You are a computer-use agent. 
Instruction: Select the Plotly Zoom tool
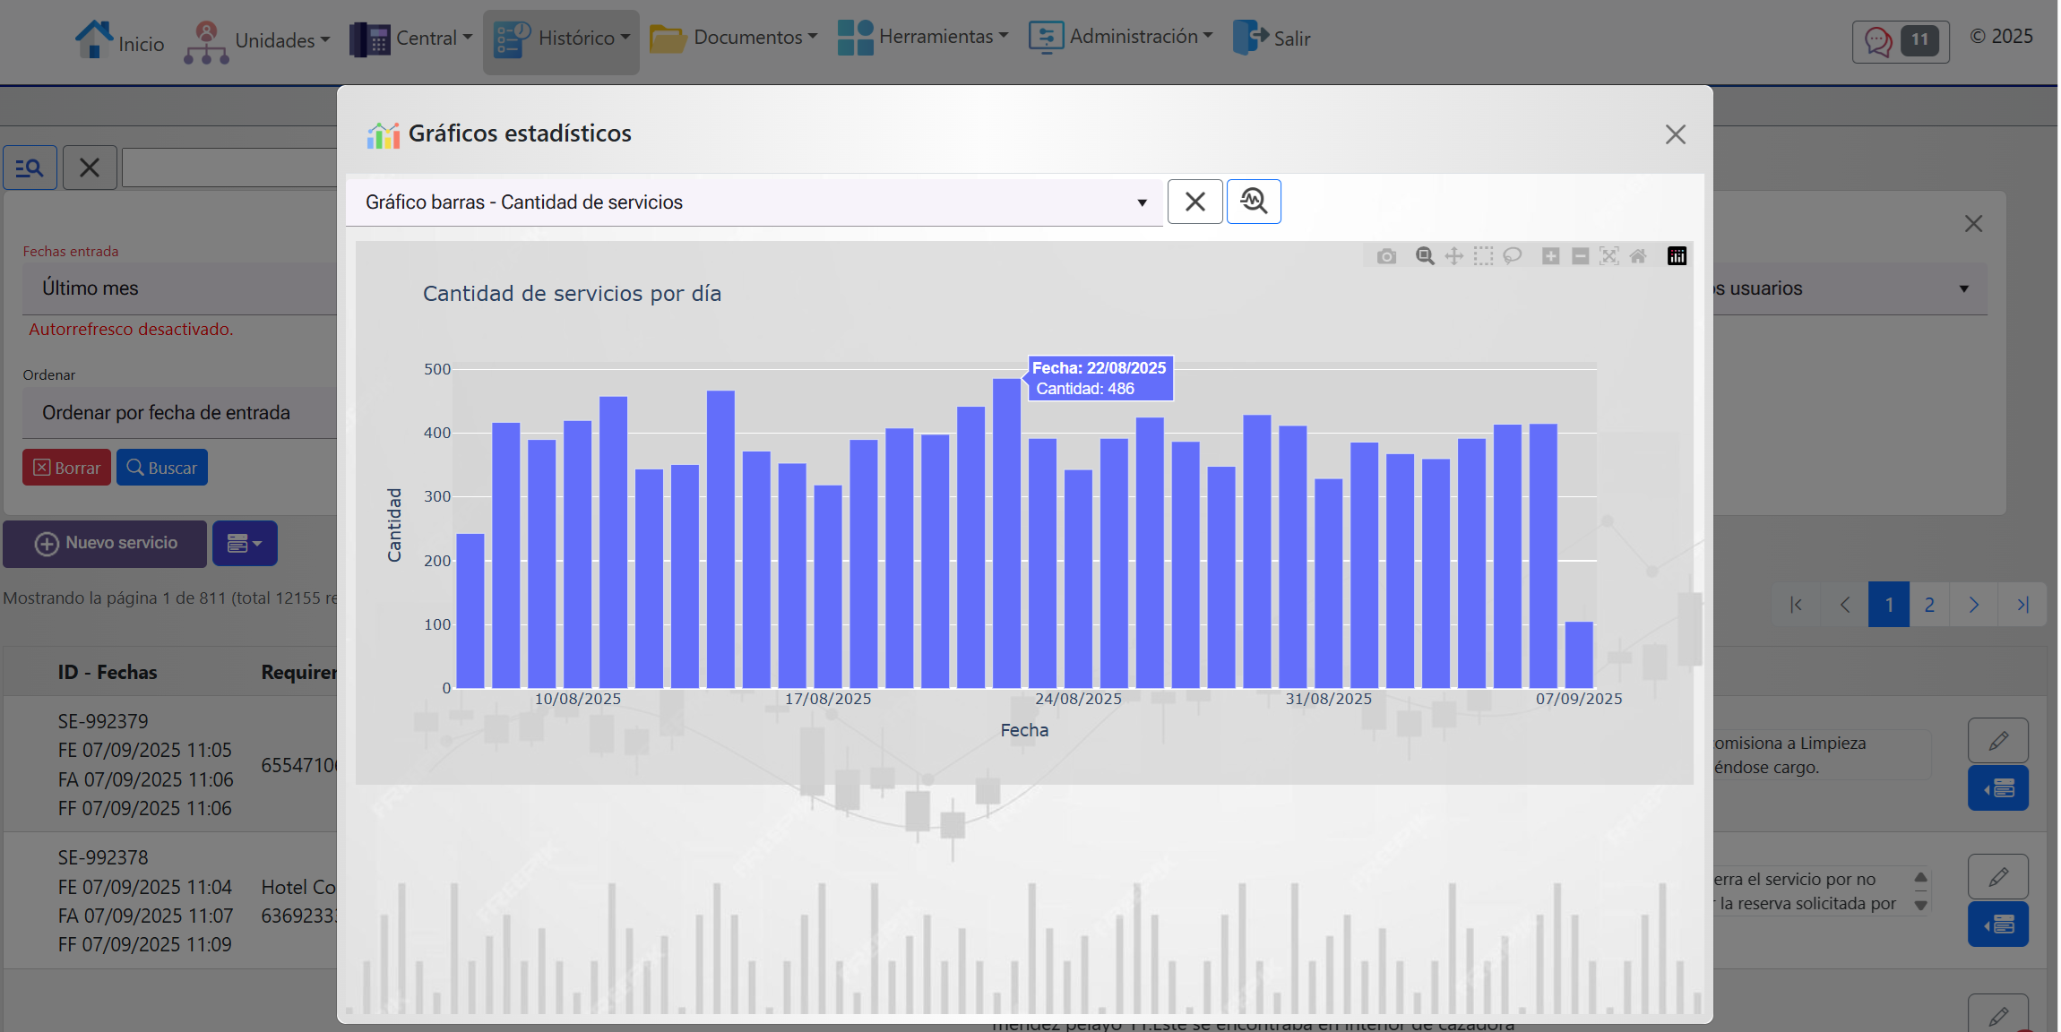coord(1425,256)
